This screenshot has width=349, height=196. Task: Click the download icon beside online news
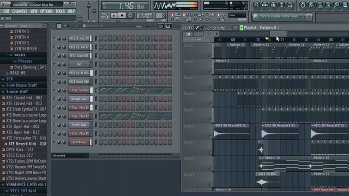[309, 17]
